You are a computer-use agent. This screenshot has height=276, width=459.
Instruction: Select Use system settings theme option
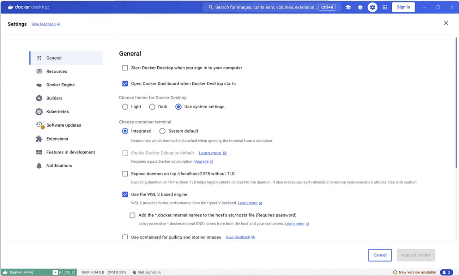(x=178, y=107)
